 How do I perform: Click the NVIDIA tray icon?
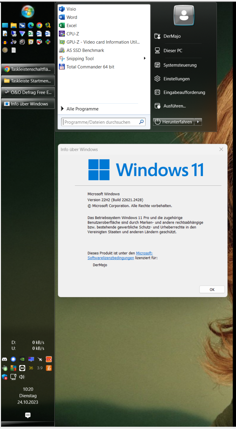coord(22,359)
